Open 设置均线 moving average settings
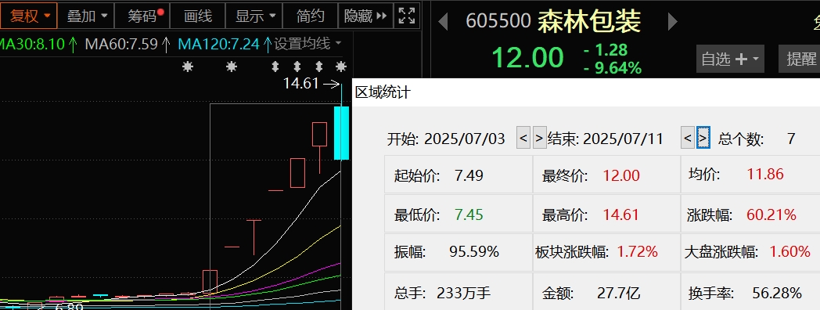This screenshot has width=820, height=310. point(308,44)
